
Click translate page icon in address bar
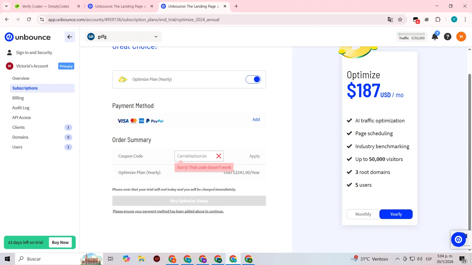pyautogui.click(x=390, y=19)
